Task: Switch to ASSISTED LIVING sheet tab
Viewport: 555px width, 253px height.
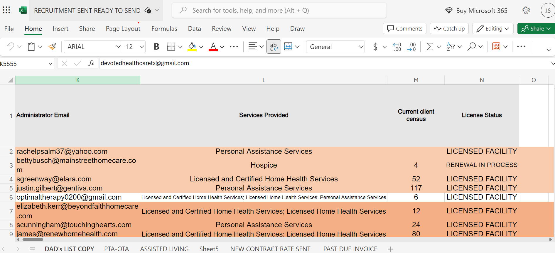Action: (164, 249)
